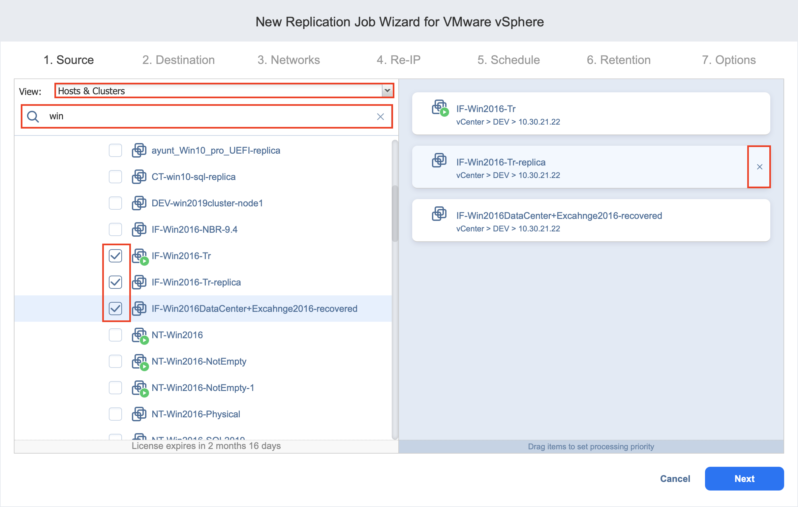Click the ayunt_Win10_pro_UEFI-replica name

(x=216, y=150)
